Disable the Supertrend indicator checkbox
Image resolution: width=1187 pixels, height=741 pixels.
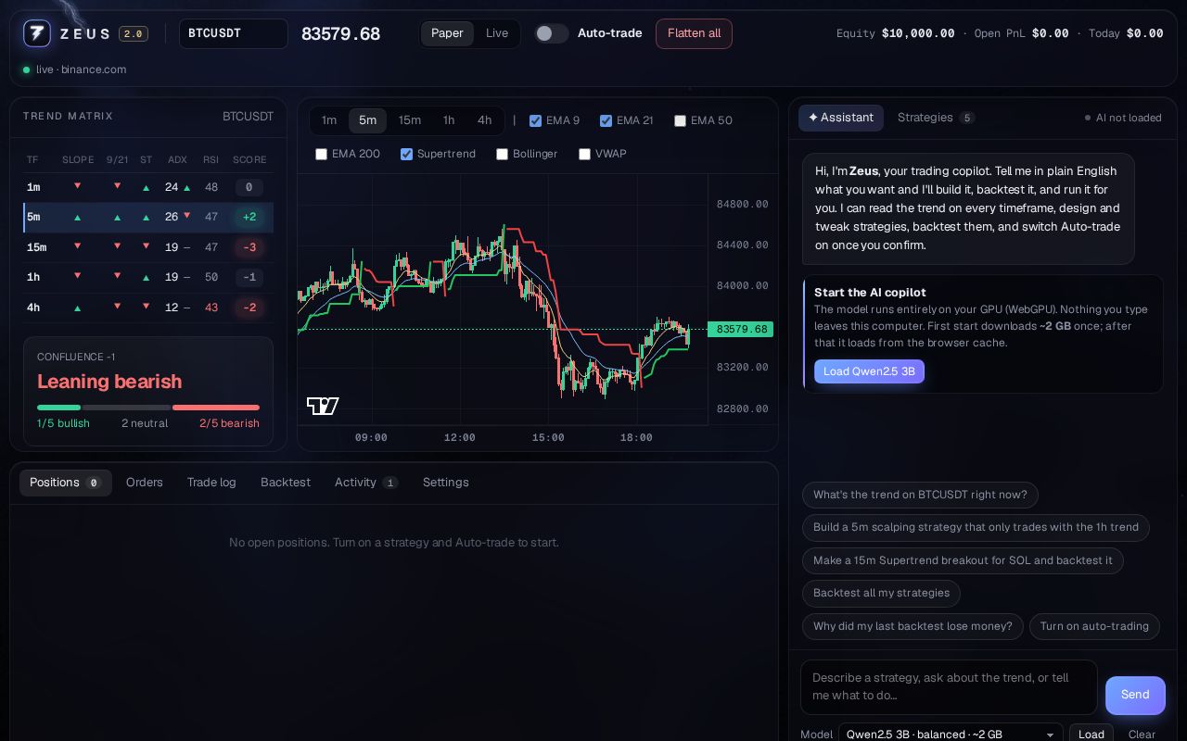click(406, 154)
